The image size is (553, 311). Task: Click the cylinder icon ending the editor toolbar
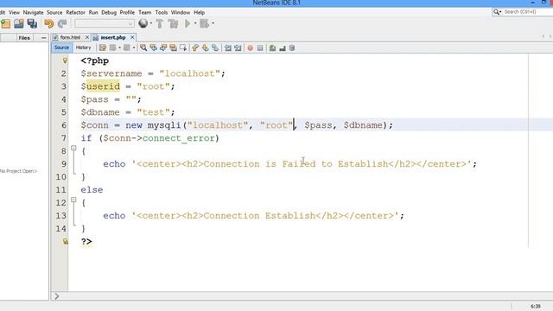(292, 48)
